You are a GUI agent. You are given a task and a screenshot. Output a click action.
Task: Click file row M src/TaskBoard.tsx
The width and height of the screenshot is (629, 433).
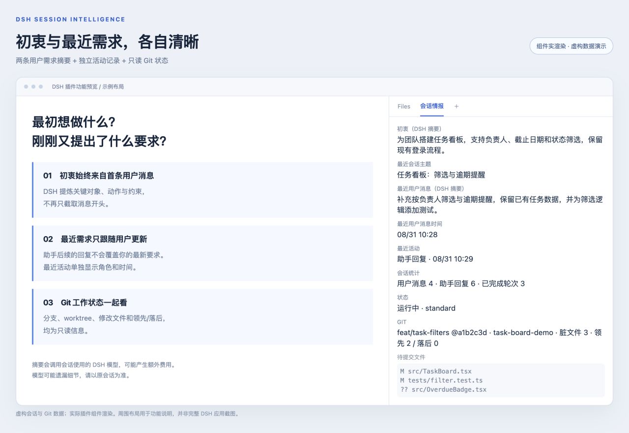pos(436,371)
